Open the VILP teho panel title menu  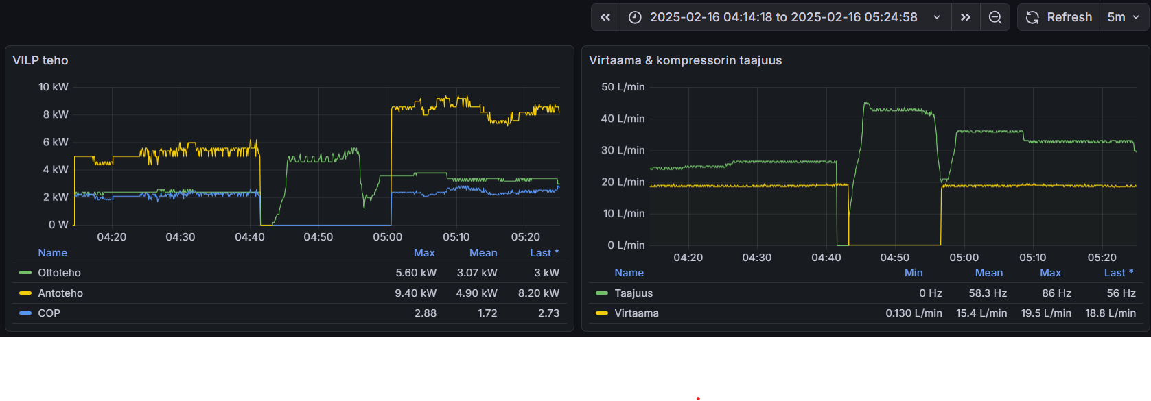(40, 60)
